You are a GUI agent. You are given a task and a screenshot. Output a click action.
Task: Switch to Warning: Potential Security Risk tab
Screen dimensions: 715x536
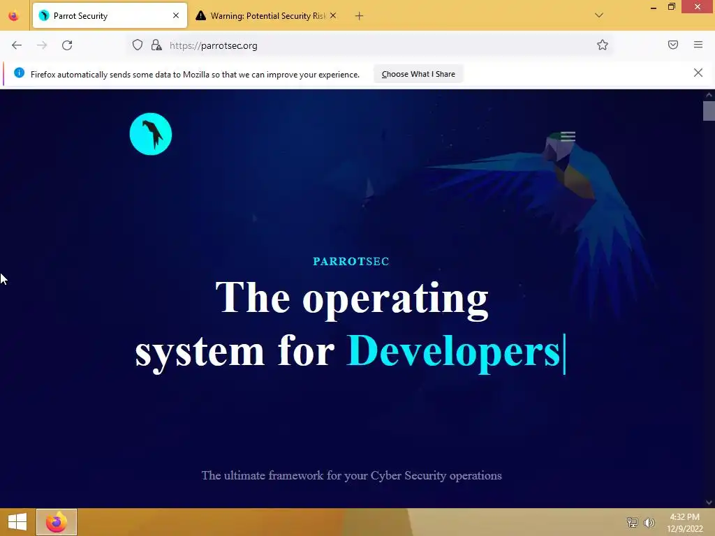pyautogui.click(x=267, y=16)
